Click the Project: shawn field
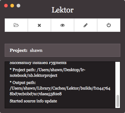Screen dimensions: 125x113 [62, 50]
